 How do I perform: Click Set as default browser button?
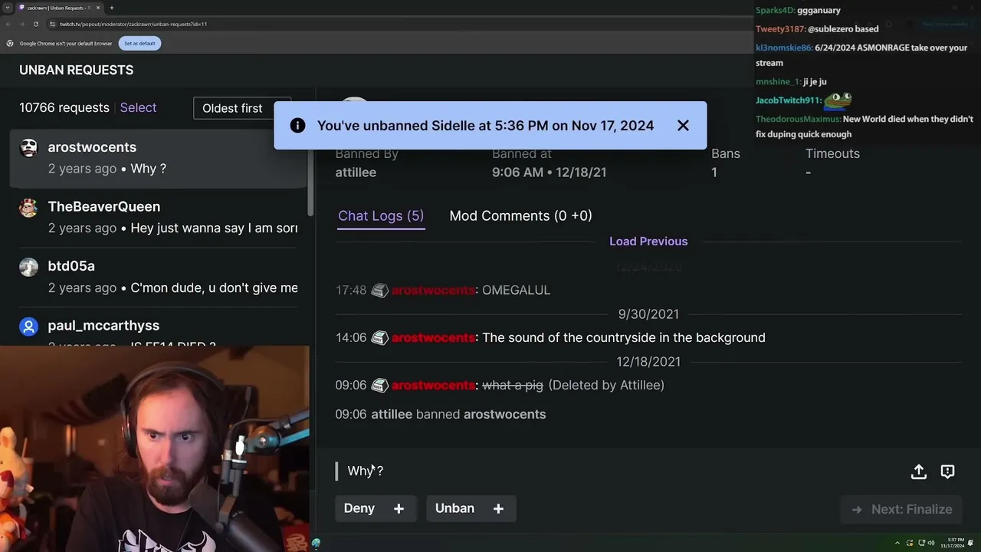(139, 43)
